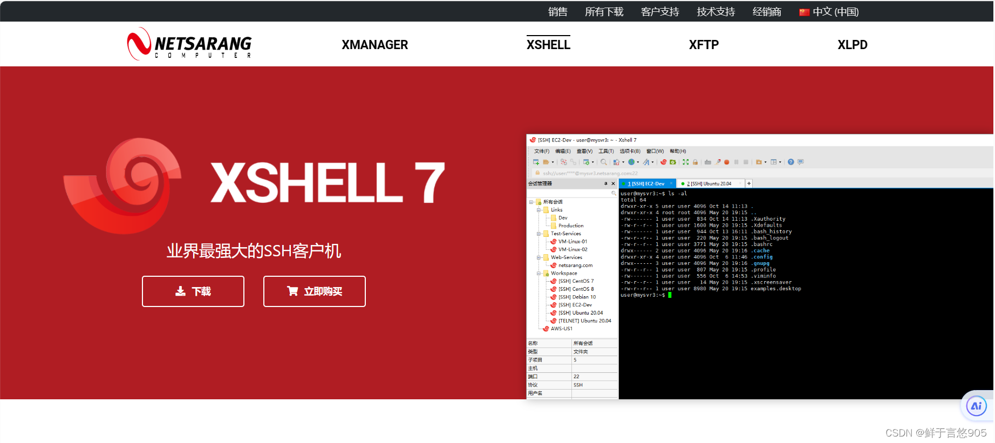Open the XSHELL product page
The width and height of the screenshot is (995, 443).
tap(548, 45)
